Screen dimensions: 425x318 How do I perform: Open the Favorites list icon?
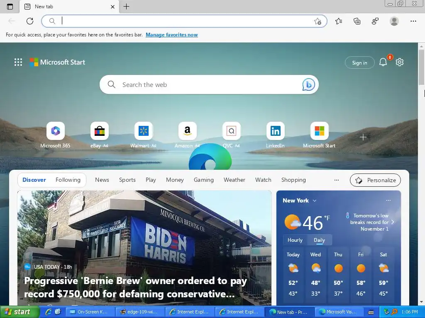point(339,21)
